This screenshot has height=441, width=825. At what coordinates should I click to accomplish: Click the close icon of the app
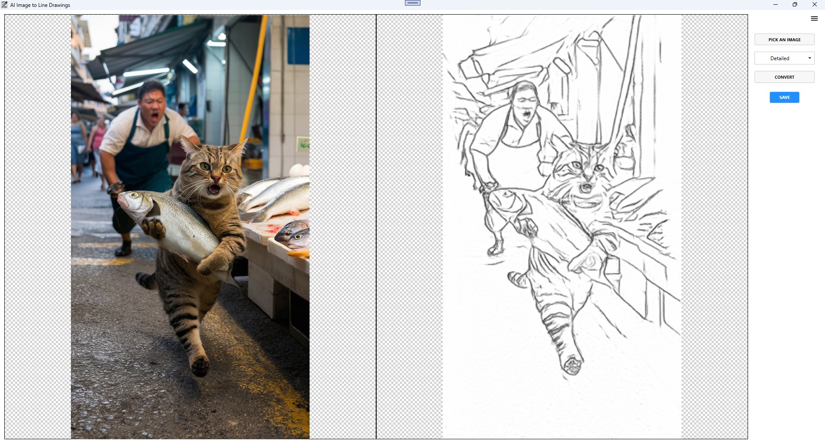pos(814,5)
